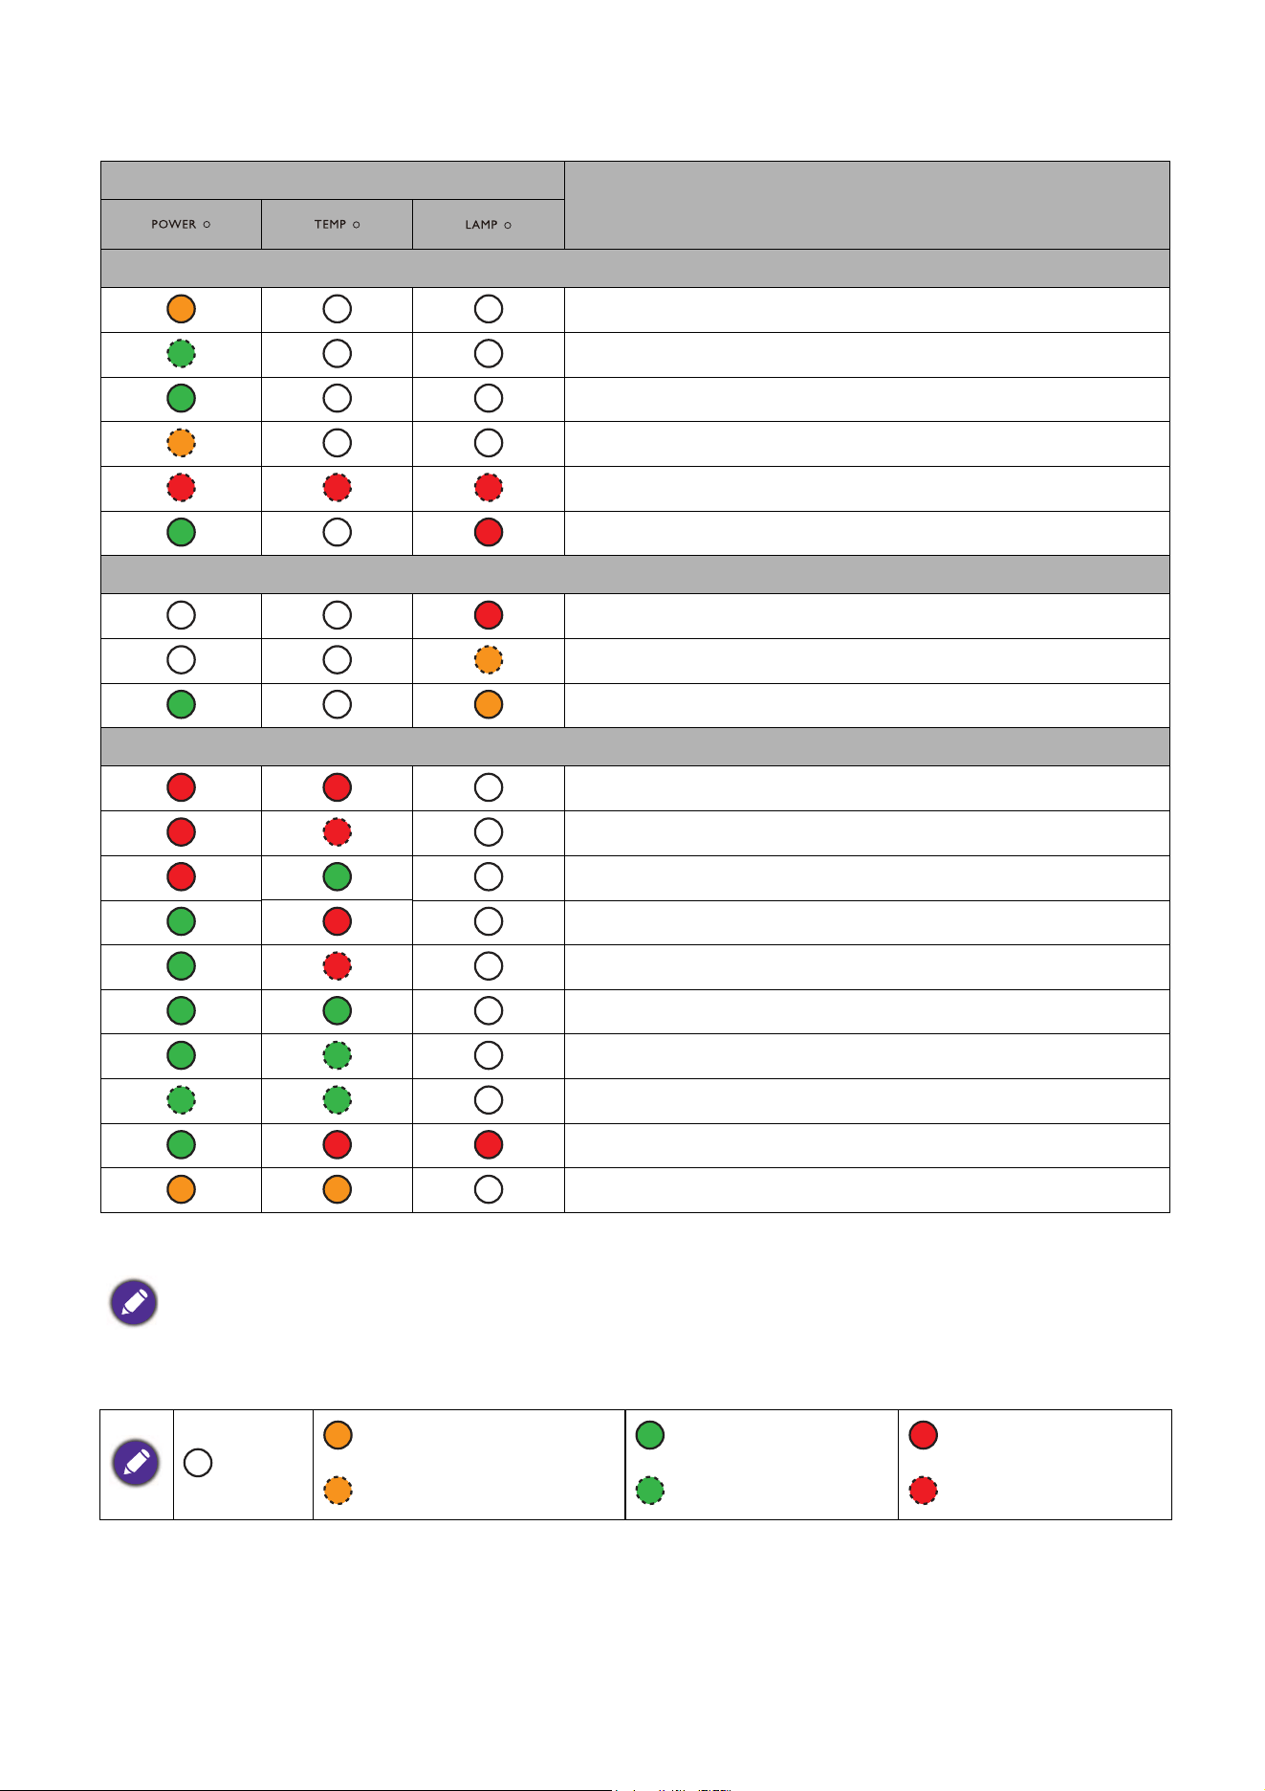Click the solid orange circle in TEMP column
1265x1791 pixels.
click(337, 1189)
